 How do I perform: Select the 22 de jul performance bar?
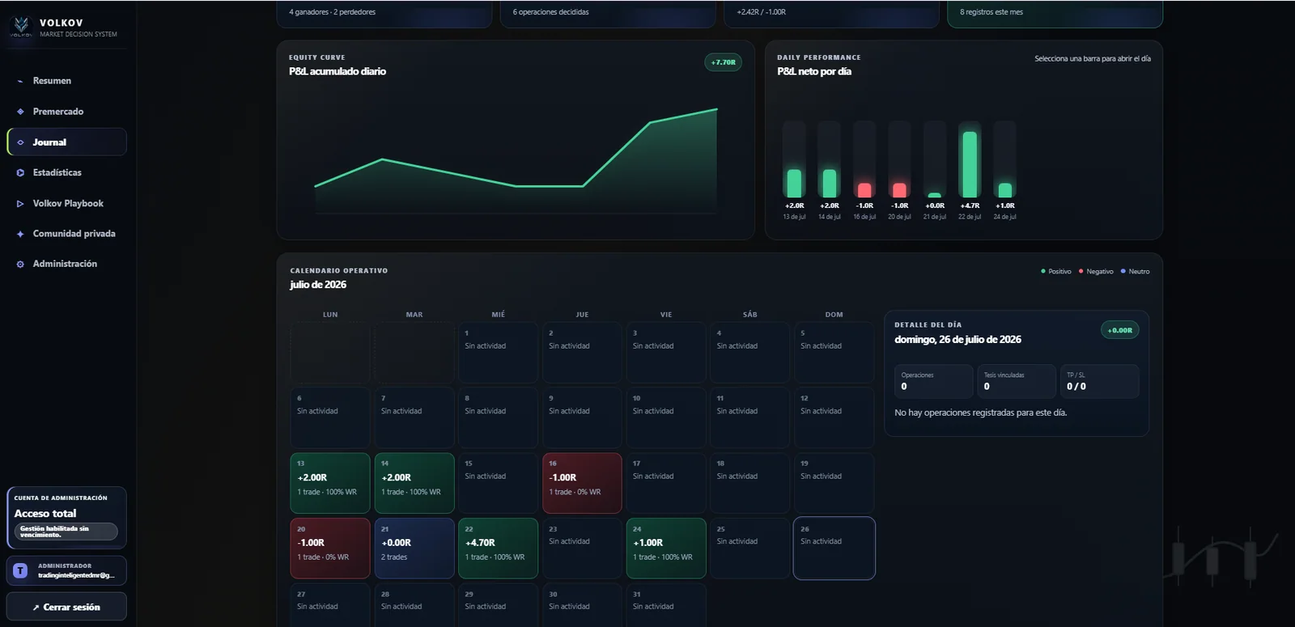click(970, 159)
